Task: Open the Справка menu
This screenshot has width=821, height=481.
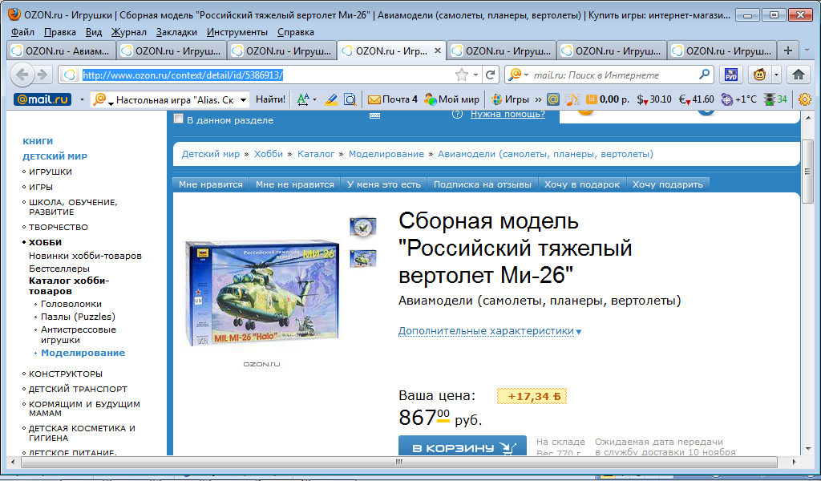Action: pyautogui.click(x=295, y=32)
